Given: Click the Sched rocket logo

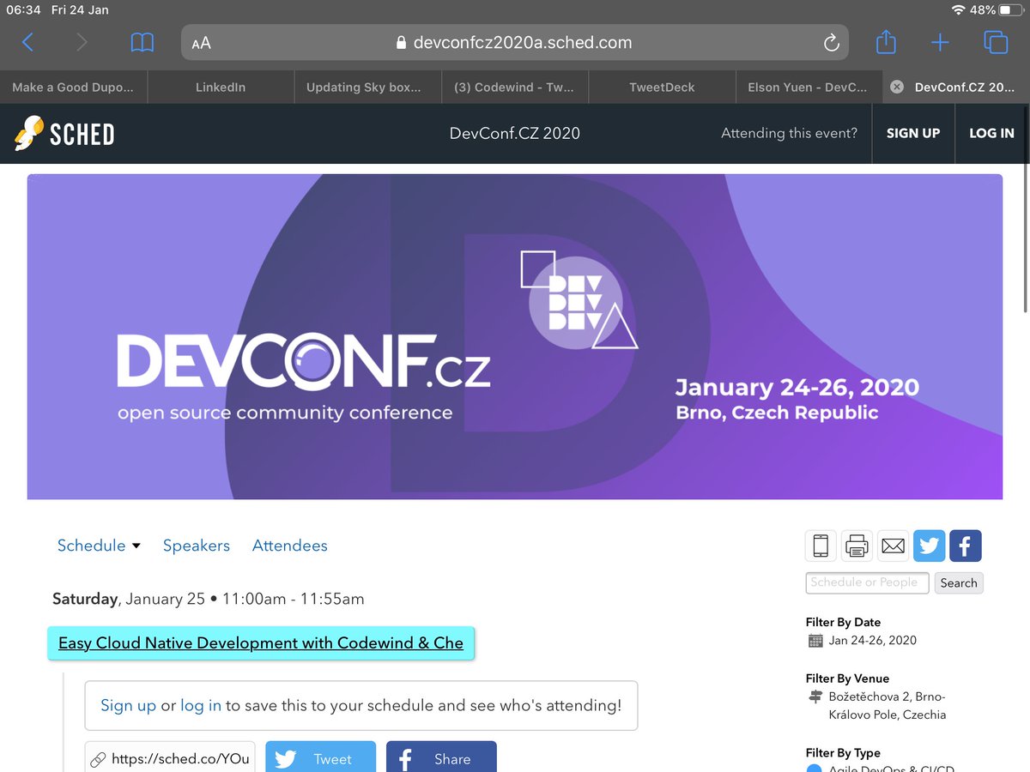Looking at the screenshot, I should 64,134.
